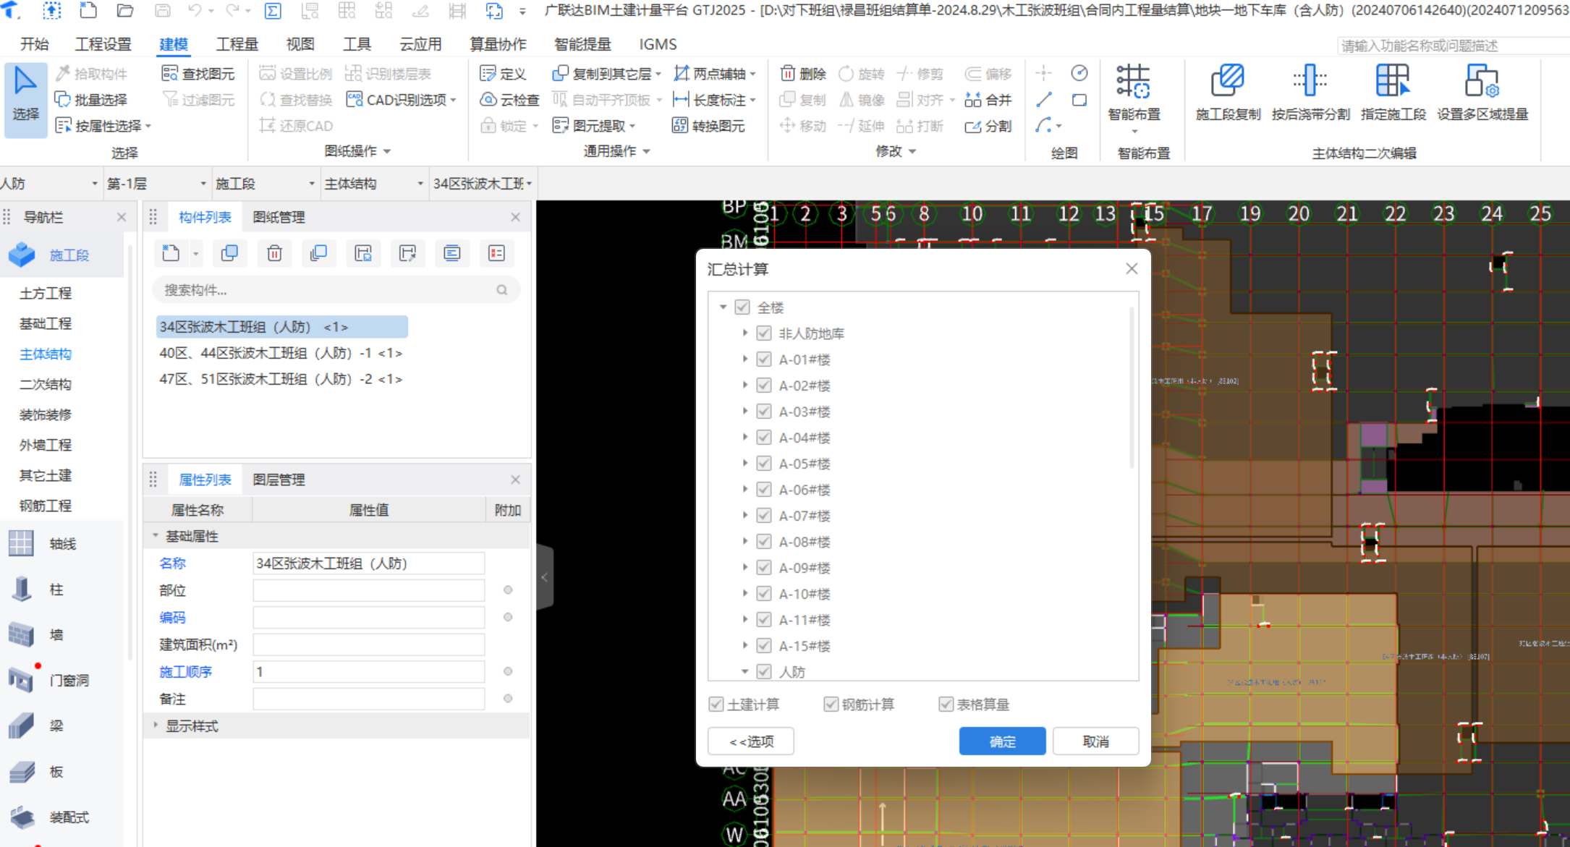This screenshot has width=1570, height=847.
Task: Click the rectangle draw tool
Action: [1079, 100]
